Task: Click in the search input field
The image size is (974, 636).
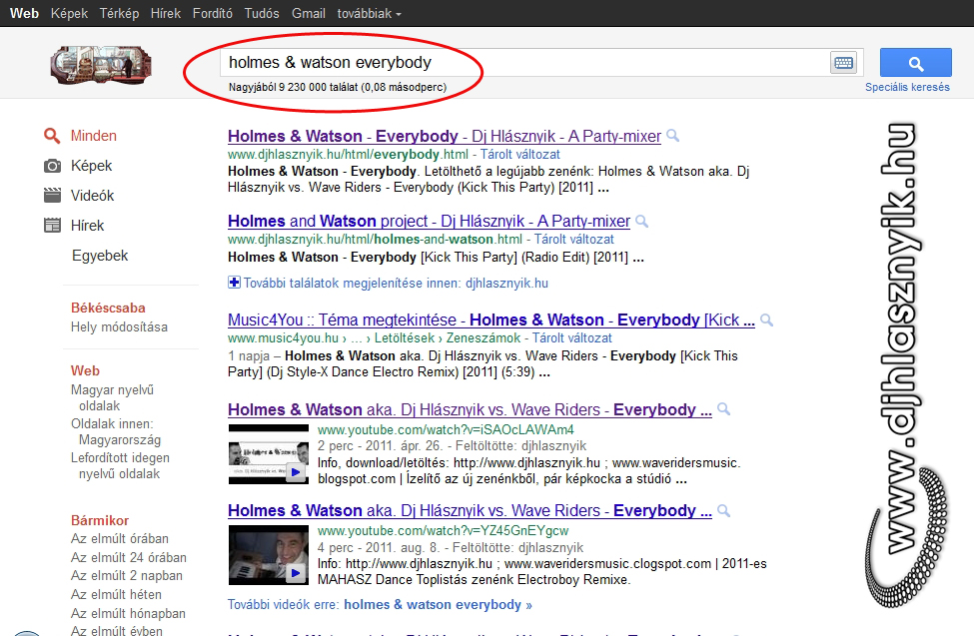Action: click(x=524, y=63)
